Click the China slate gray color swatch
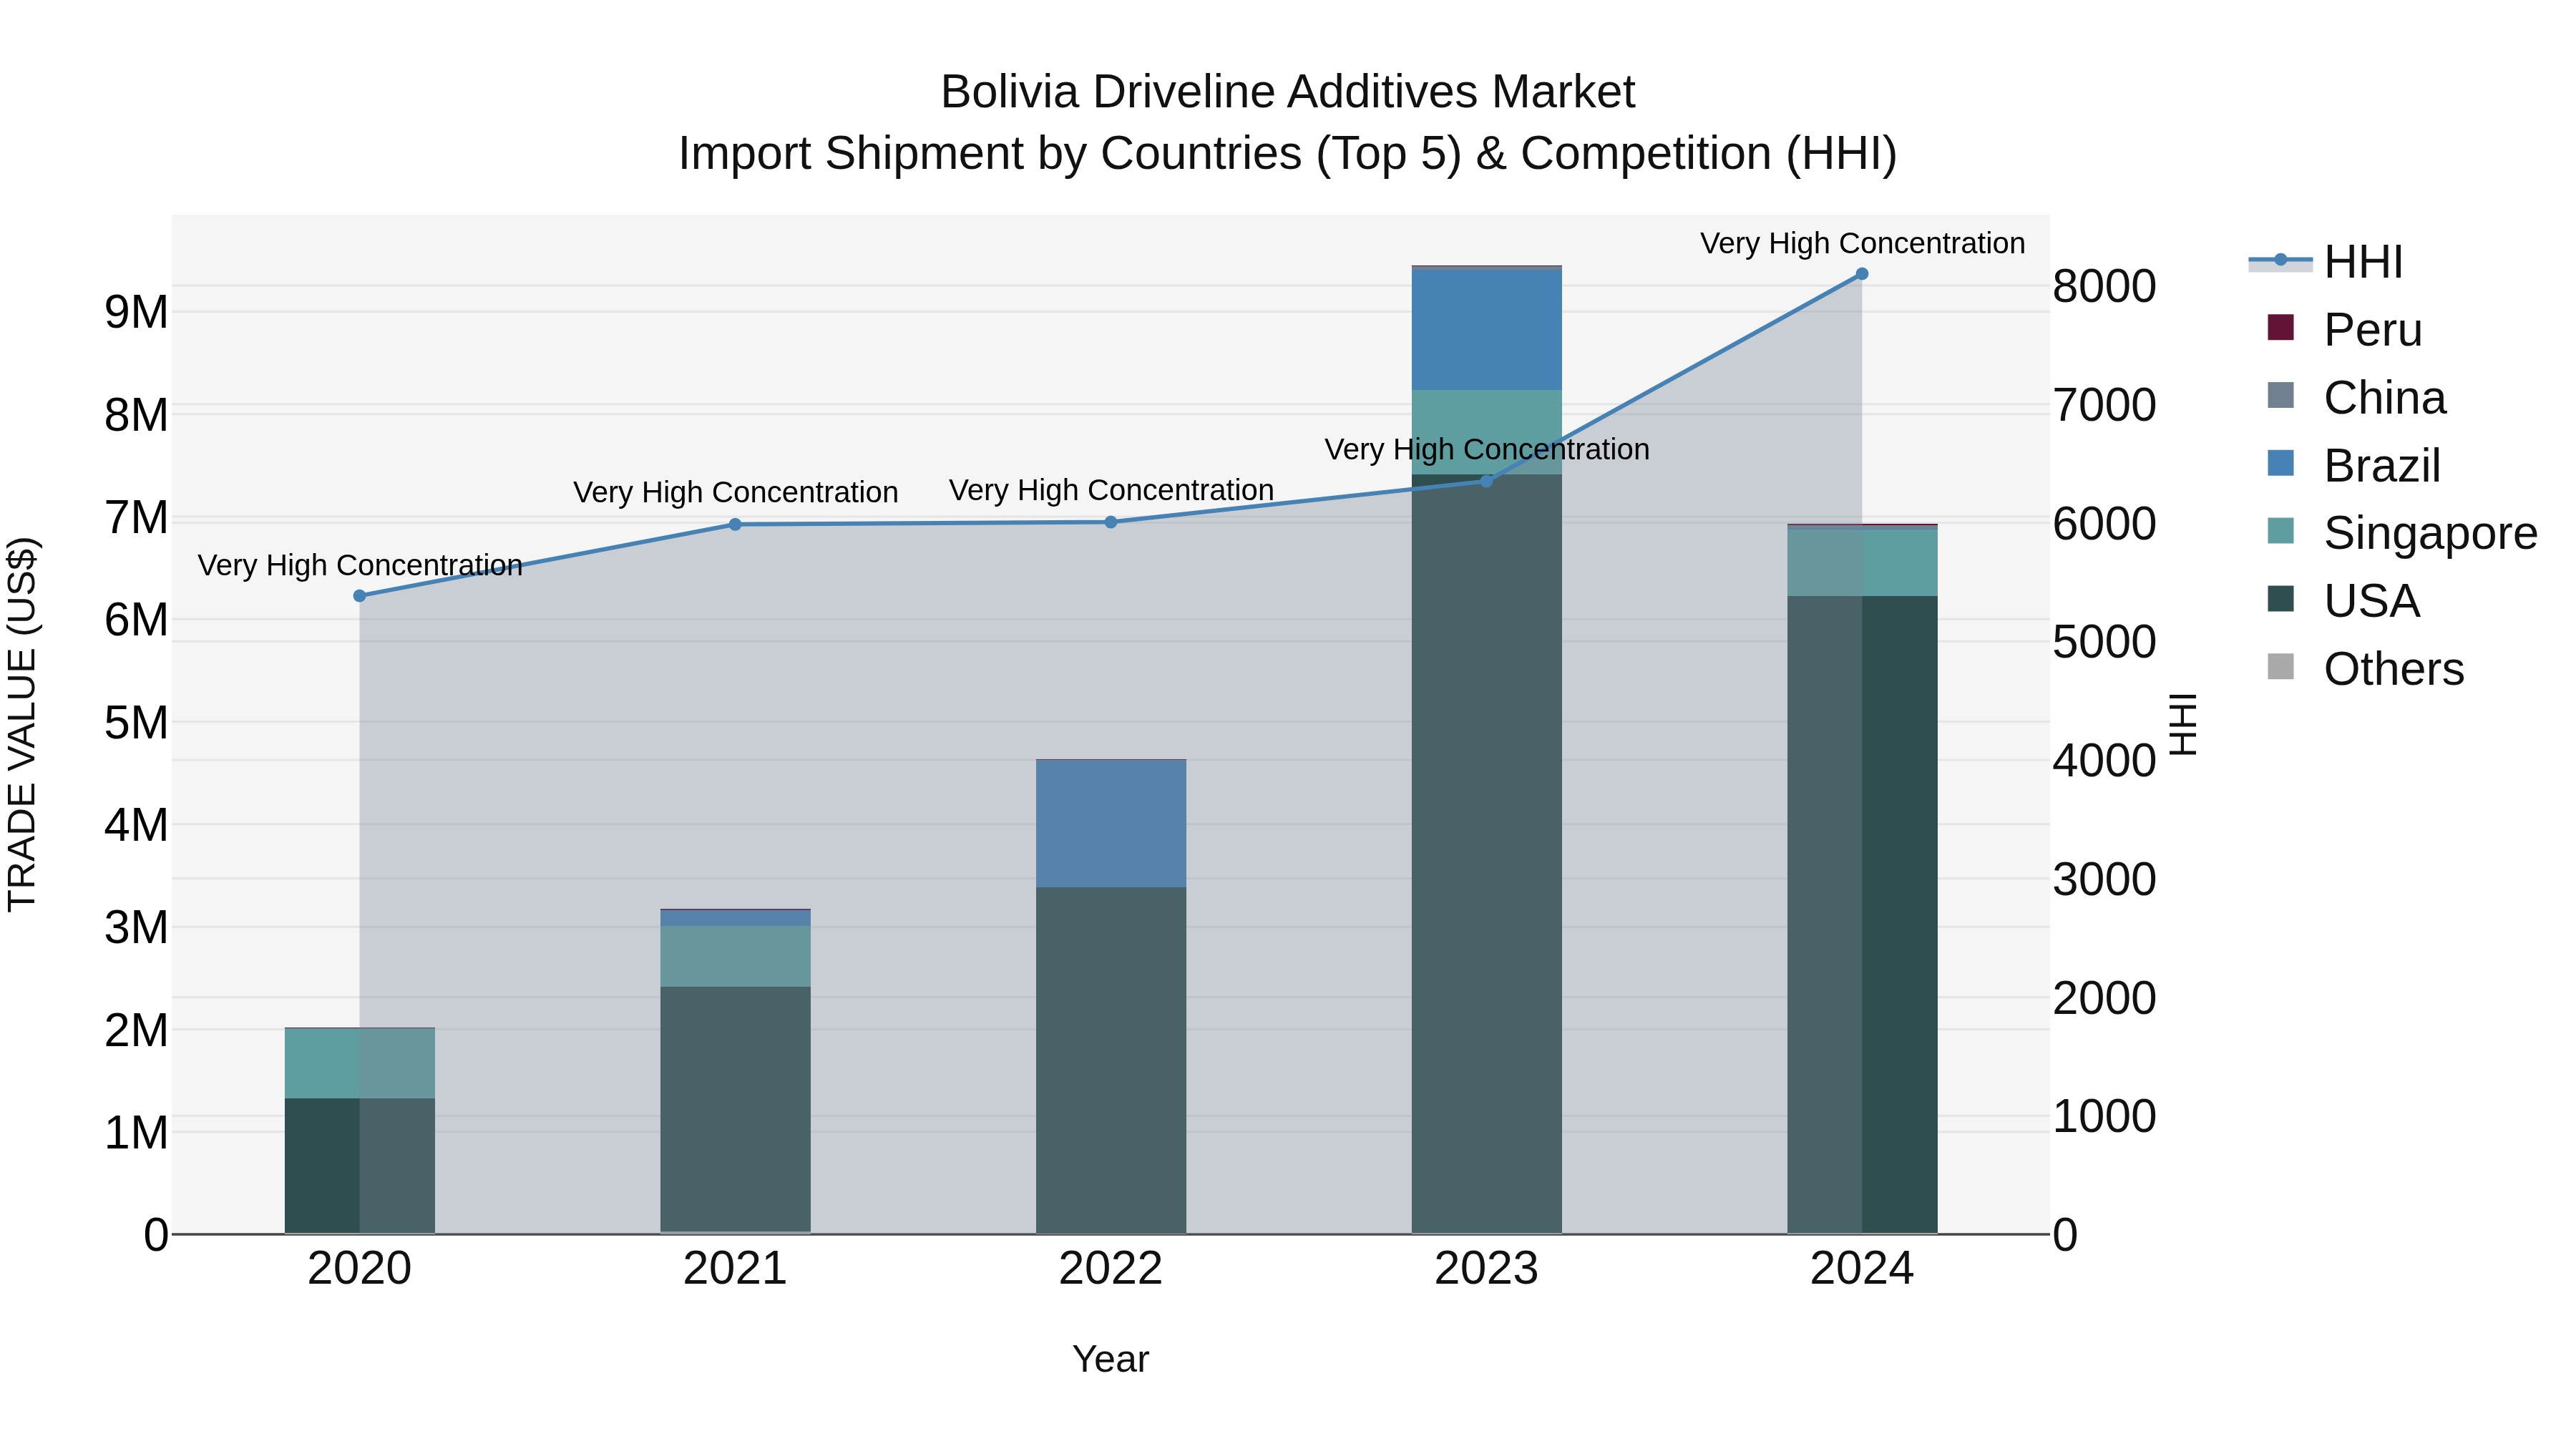This screenshot has height=1449, width=2576. coord(2281,395)
